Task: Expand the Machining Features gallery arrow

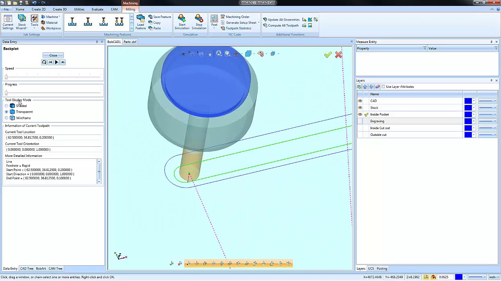Action: [132, 29]
